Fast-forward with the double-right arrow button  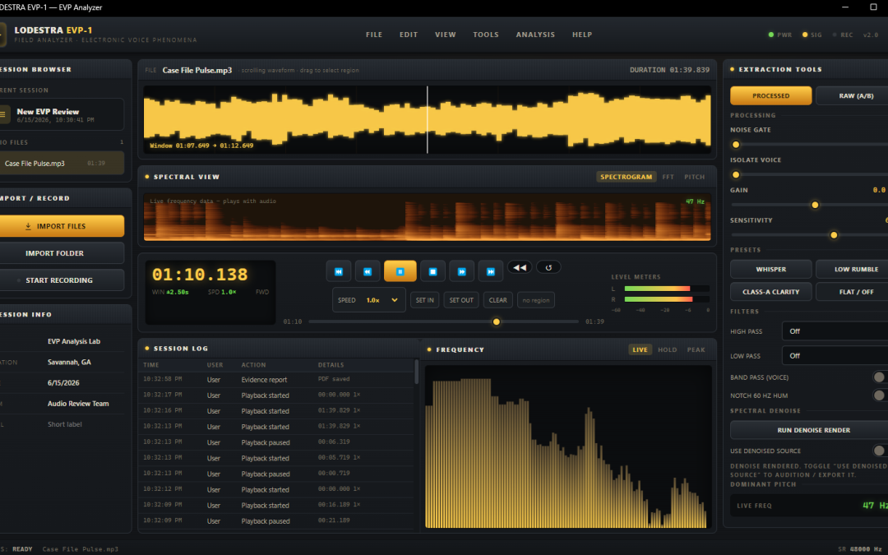tap(461, 271)
